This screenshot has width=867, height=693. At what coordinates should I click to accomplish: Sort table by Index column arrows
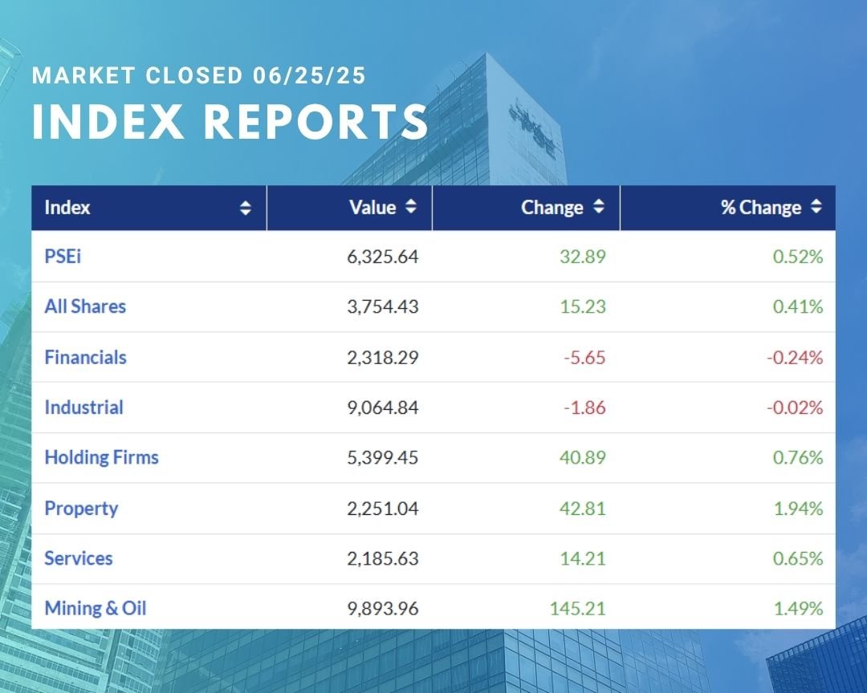click(x=246, y=209)
